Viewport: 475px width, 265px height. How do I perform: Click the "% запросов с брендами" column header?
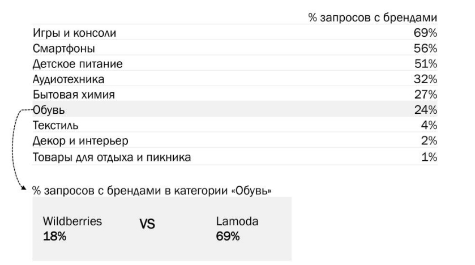[x=373, y=18]
